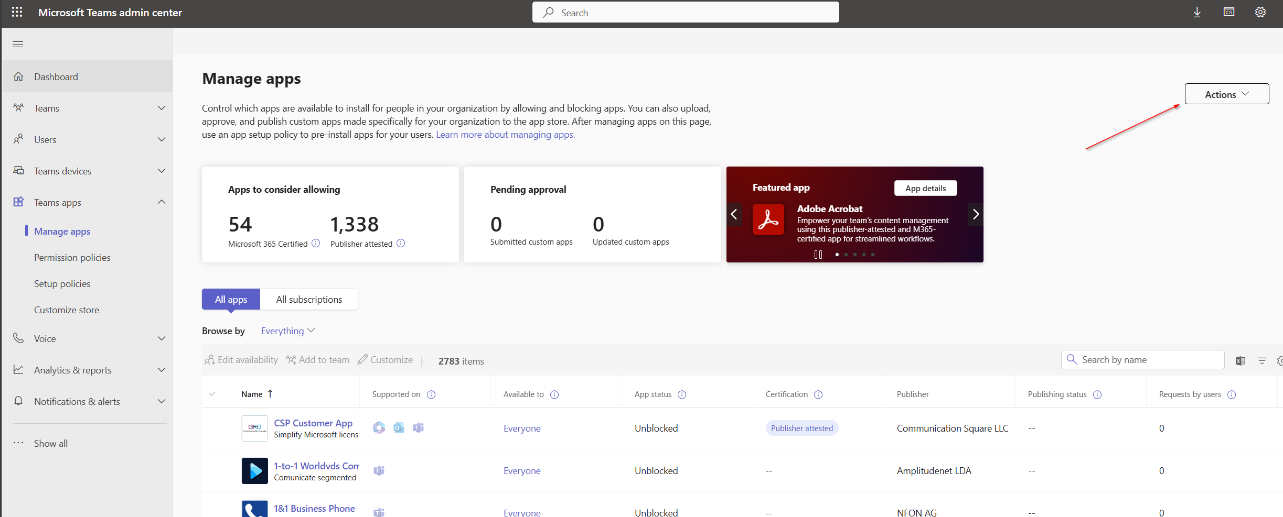Open Cloud Shell icon in top bar
Screen dimensions: 1283x517
1229,12
